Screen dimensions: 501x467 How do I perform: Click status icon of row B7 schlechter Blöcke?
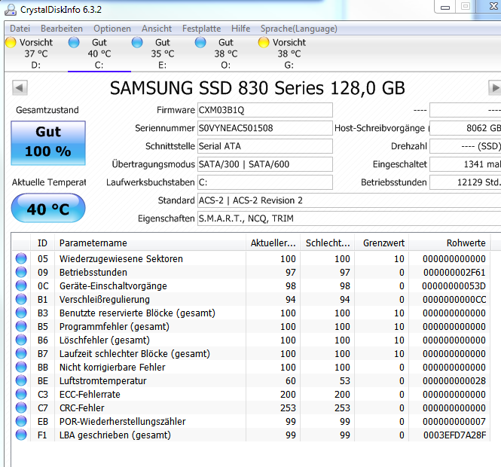point(21,353)
